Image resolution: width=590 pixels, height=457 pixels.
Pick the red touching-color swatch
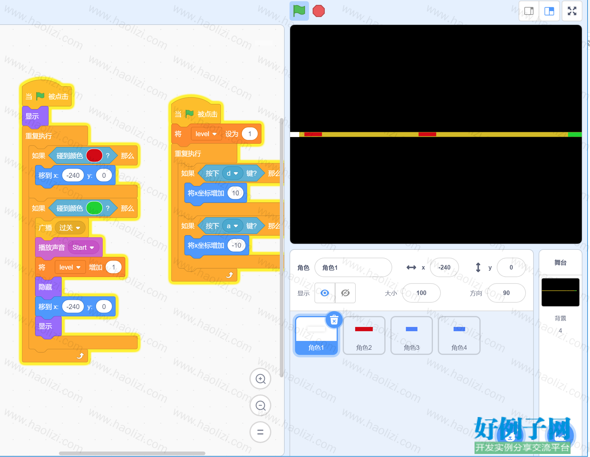coord(94,156)
